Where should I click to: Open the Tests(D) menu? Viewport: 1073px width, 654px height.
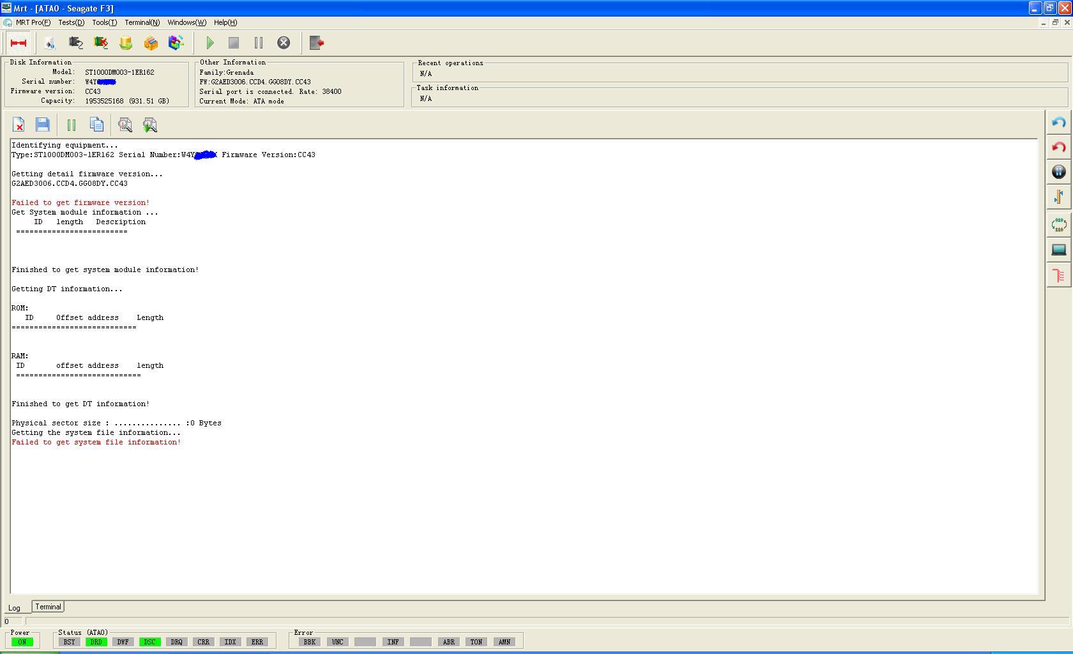71,22
